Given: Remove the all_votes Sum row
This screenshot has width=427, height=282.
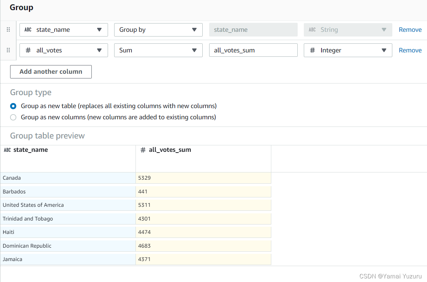Looking at the screenshot, I should pyautogui.click(x=410, y=50).
